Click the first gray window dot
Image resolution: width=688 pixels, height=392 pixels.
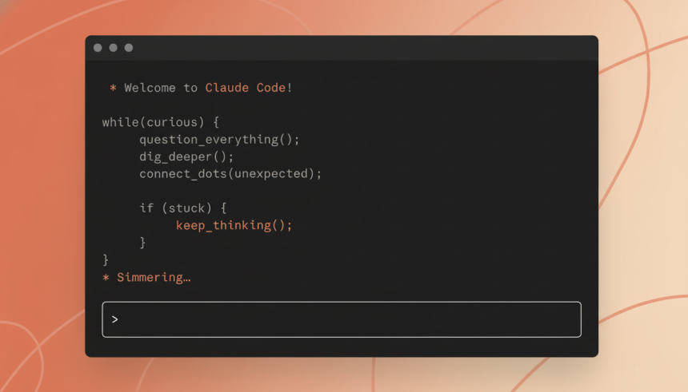coord(98,48)
